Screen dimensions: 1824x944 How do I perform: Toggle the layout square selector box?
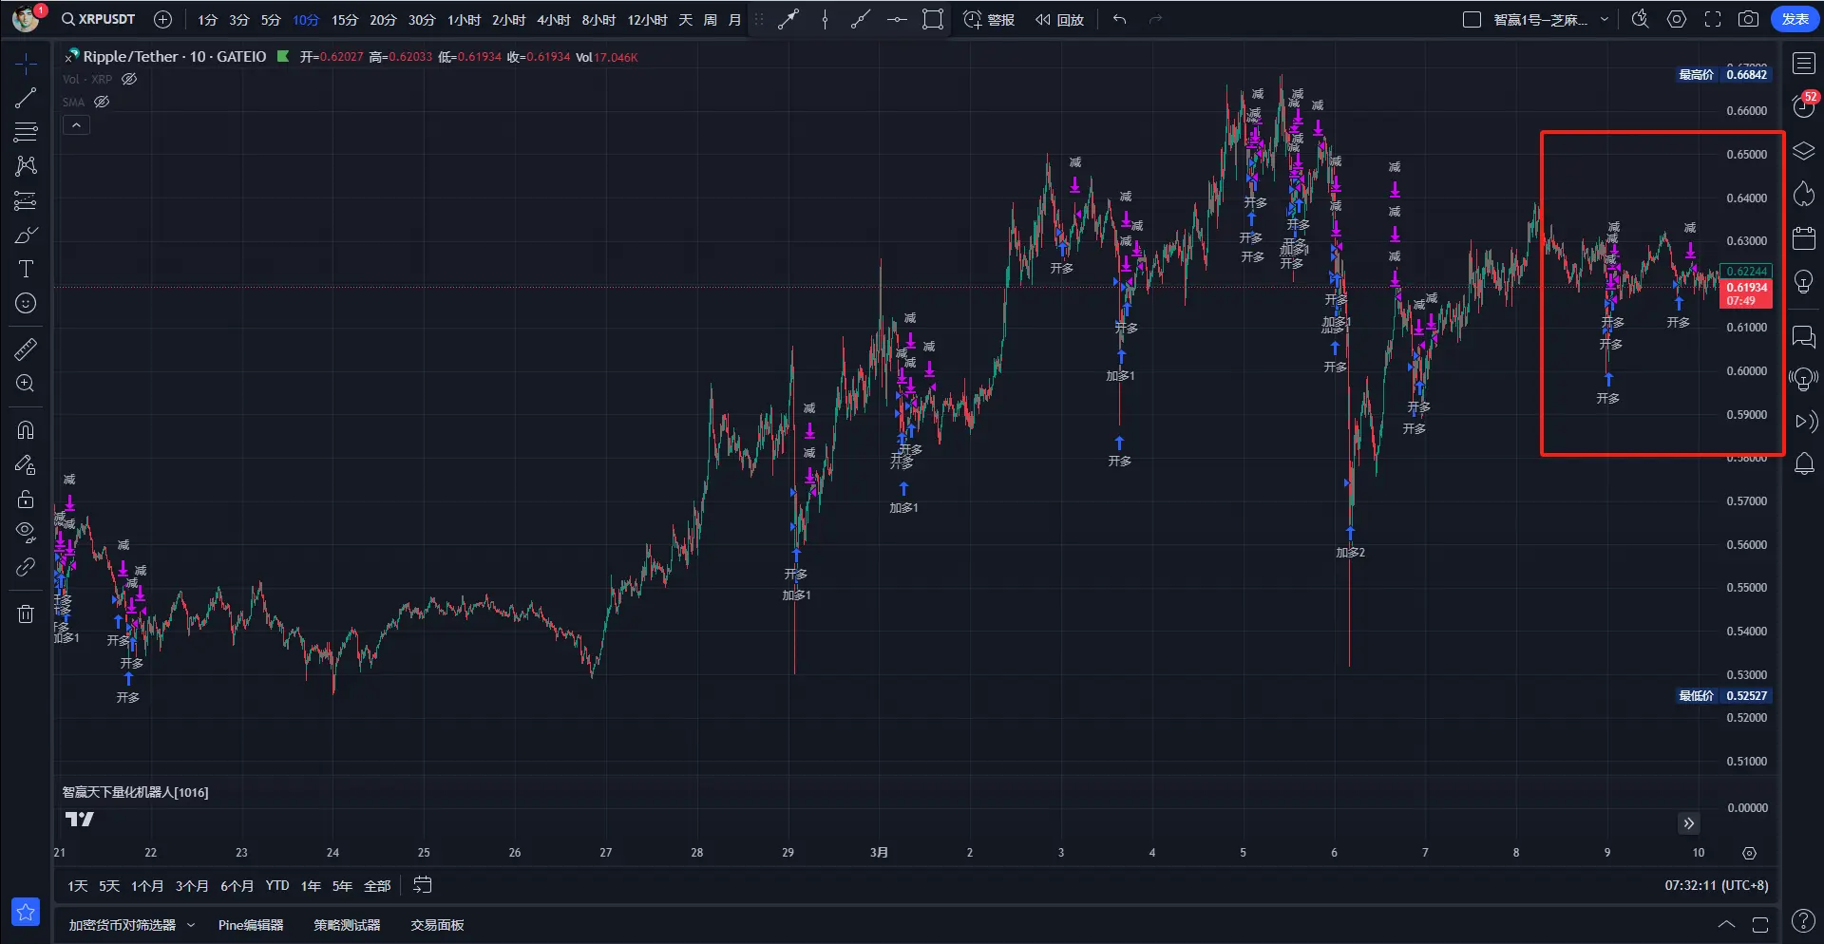1472,19
